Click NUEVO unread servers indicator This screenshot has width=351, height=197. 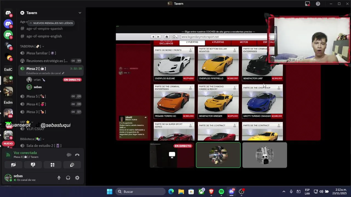click(8, 143)
